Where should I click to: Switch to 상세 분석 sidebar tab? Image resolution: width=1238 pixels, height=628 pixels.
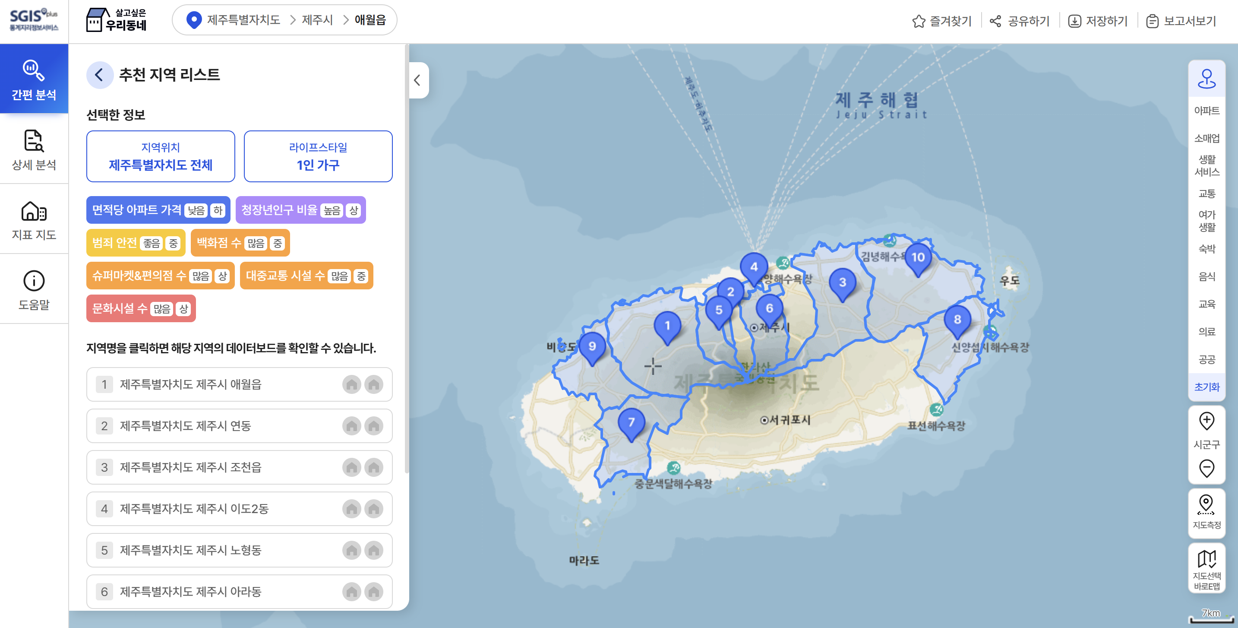[x=34, y=149]
